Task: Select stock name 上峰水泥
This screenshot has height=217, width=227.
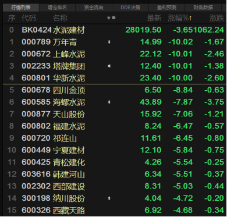Action: [x=69, y=54]
